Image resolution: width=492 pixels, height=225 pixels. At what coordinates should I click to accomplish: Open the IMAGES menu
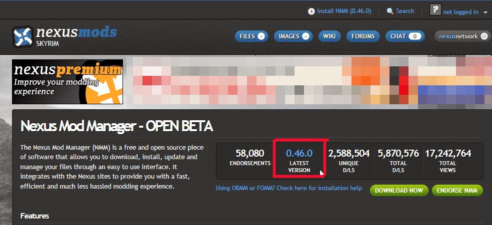pos(293,36)
